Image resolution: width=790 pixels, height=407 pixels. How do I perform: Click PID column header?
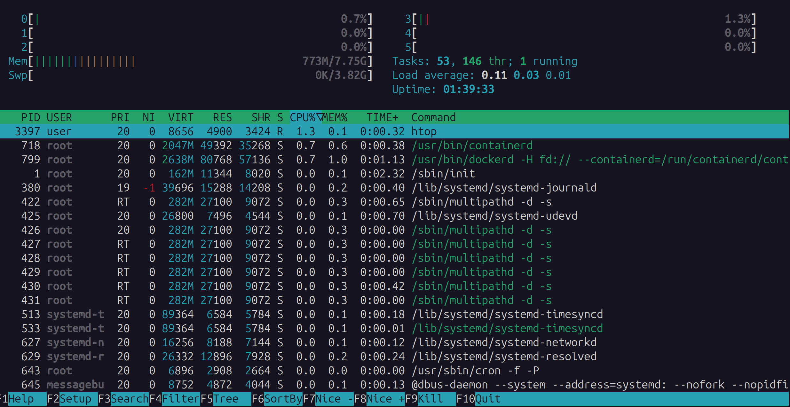pyautogui.click(x=30, y=117)
